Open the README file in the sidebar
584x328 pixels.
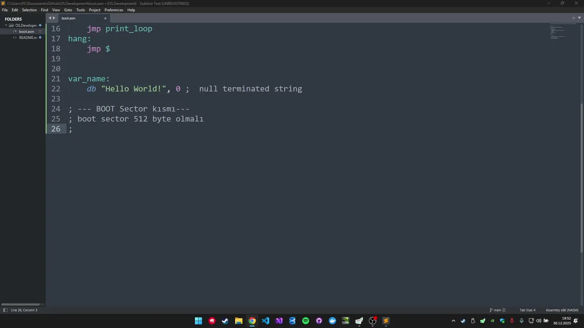[28, 37]
